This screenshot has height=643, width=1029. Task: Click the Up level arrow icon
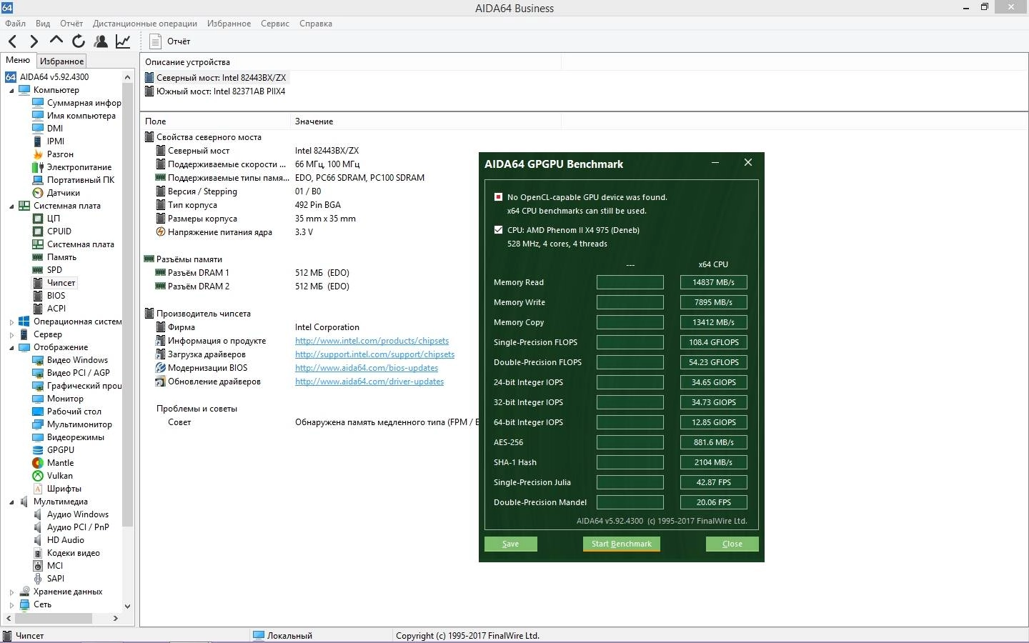[x=56, y=40]
